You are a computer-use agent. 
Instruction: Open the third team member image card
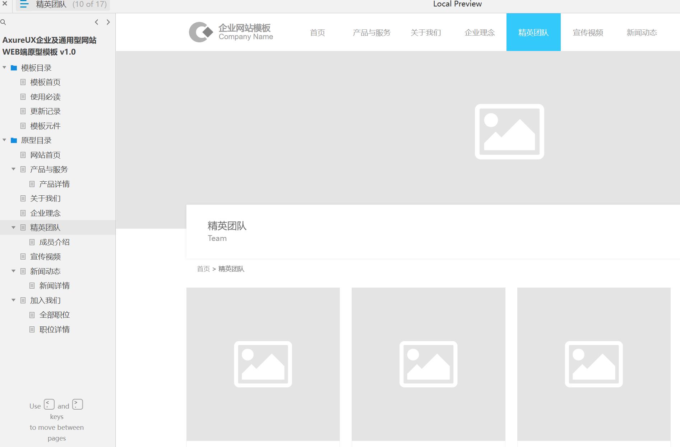pyautogui.click(x=594, y=364)
